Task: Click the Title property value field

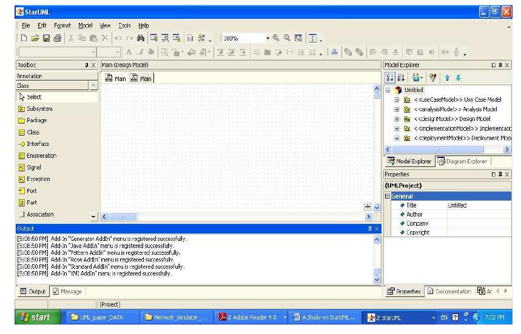Action: tap(479, 206)
